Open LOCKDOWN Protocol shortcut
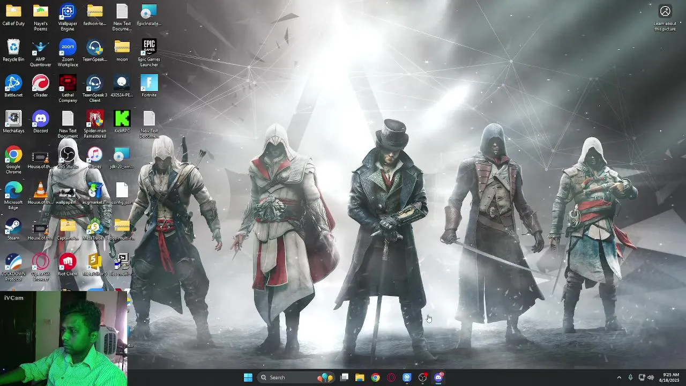 [x=13, y=267]
